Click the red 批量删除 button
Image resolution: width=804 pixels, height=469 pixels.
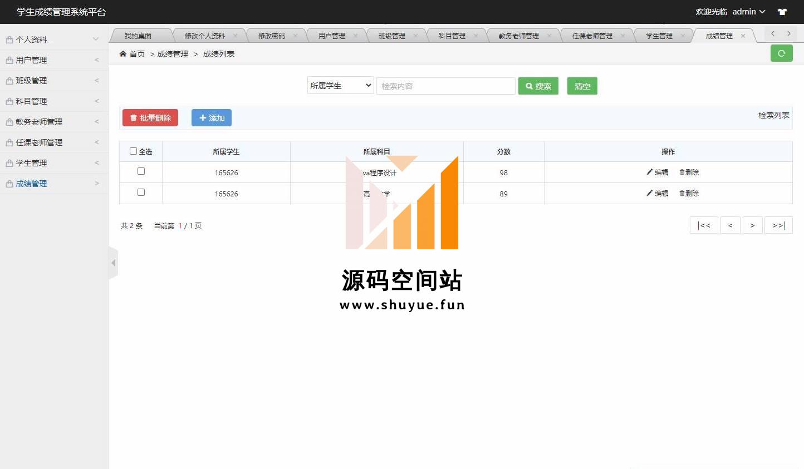150,118
